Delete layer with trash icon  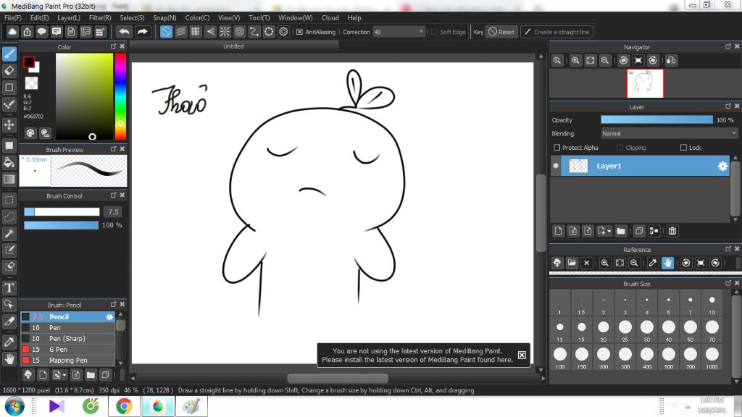click(672, 231)
